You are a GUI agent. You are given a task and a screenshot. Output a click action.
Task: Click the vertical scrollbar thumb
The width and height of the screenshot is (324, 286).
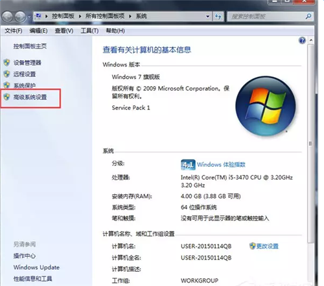[310, 144]
